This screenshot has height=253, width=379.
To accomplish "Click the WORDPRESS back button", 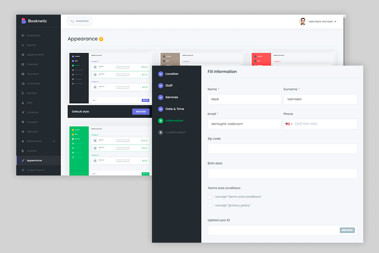I will [79, 21].
